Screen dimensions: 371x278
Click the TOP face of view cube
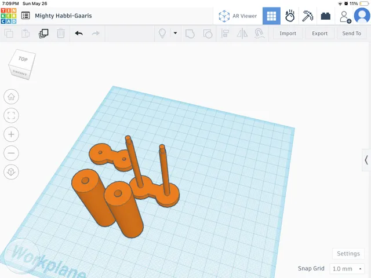tap(23, 58)
